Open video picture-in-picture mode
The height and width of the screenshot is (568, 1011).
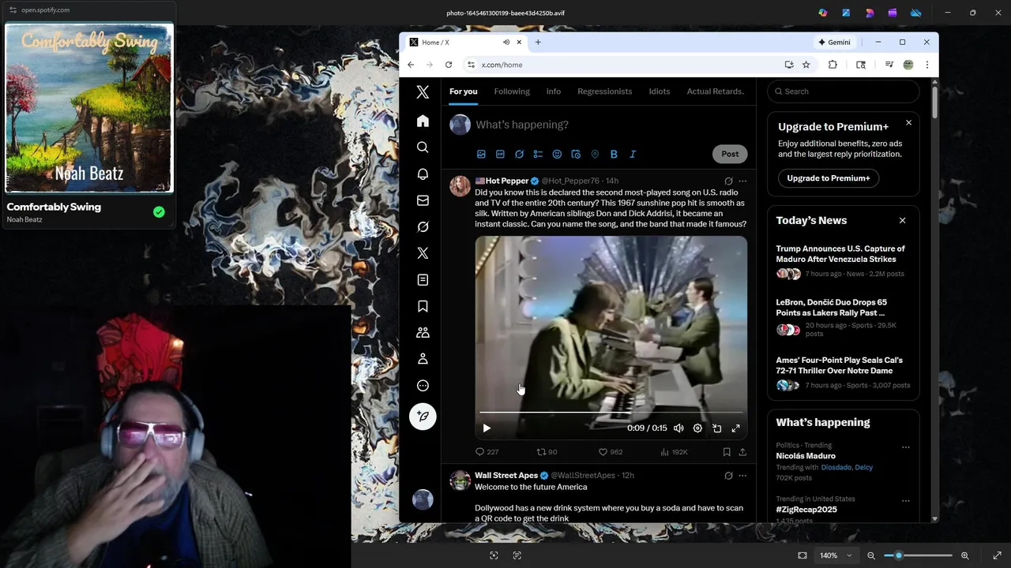coord(716,428)
